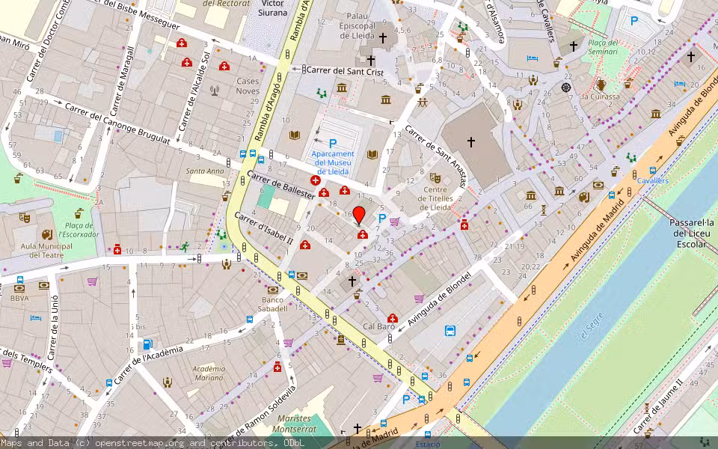
Task: Click bank icon above Banco Sabadell label
Action: (x=273, y=290)
